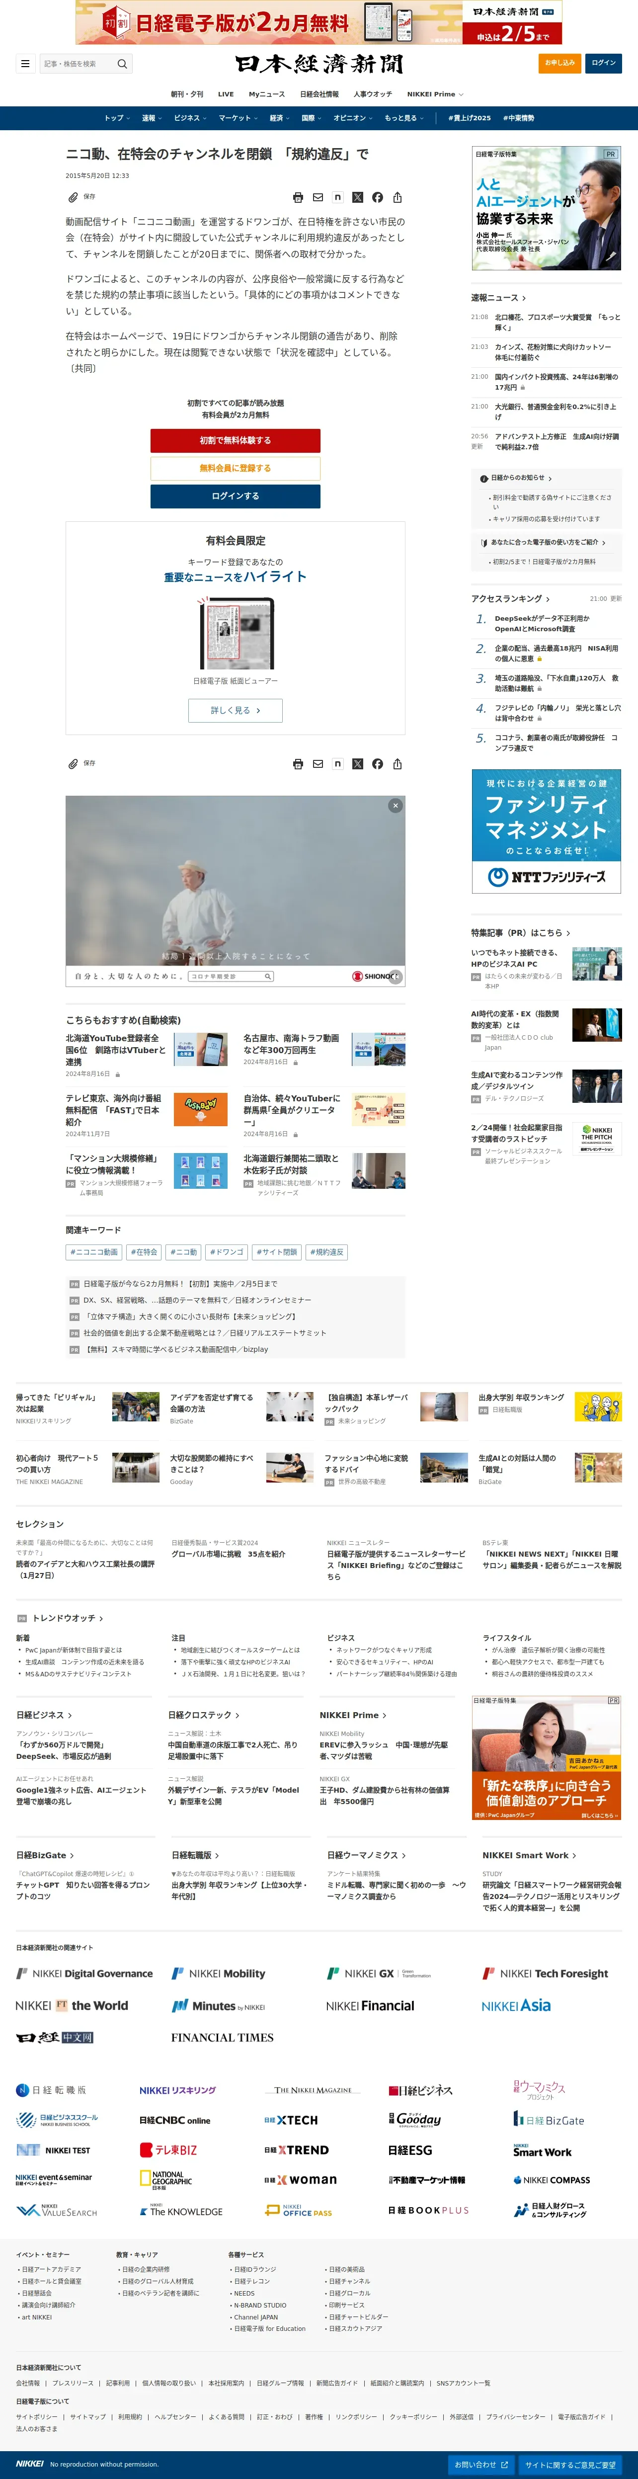This screenshot has height=2479, width=638.
Task: Expand the オピニオン navigation dropdown
Action: coord(353,118)
